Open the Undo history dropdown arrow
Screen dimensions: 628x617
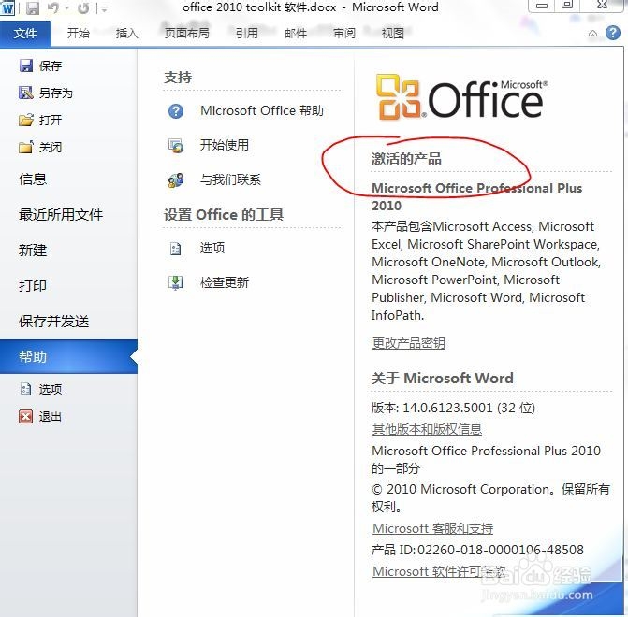coord(66,8)
